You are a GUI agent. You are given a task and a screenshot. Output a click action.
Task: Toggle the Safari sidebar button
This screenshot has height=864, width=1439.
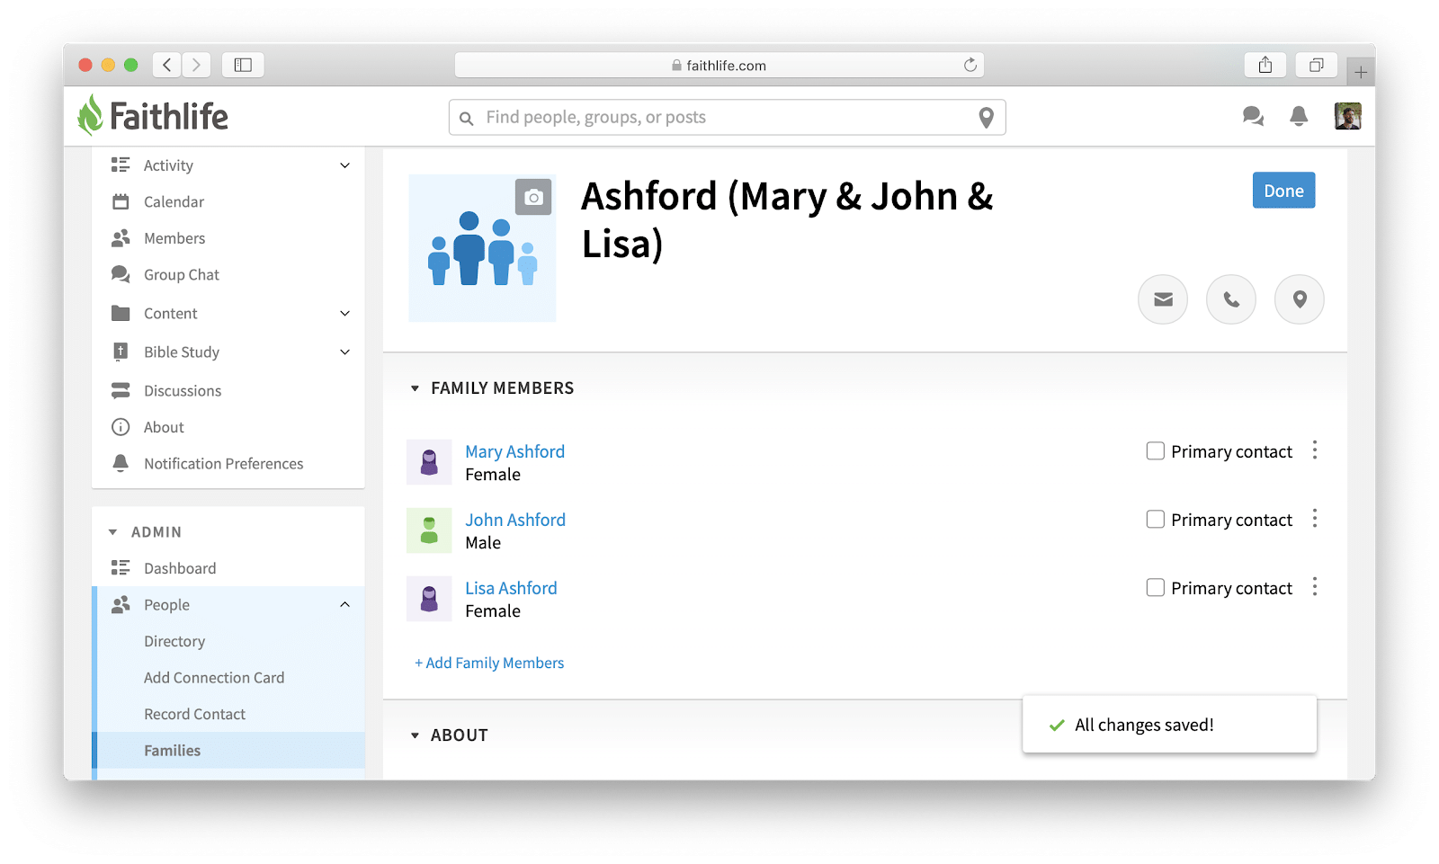point(243,65)
